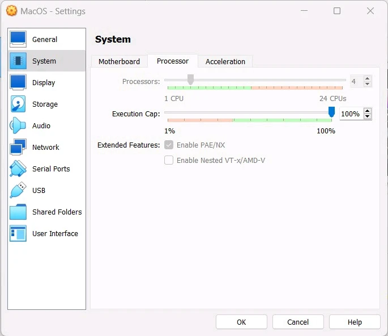Open Display settings monitor icon
This screenshot has height=336, width=388.
point(18,82)
